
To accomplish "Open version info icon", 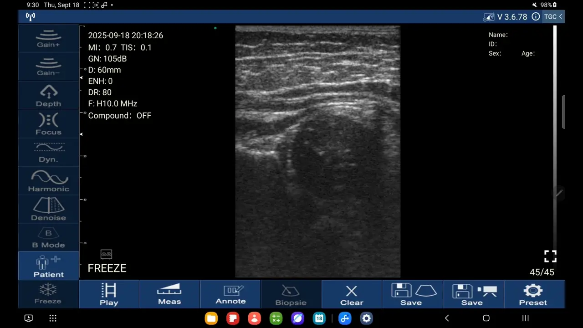I will point(536,17).
